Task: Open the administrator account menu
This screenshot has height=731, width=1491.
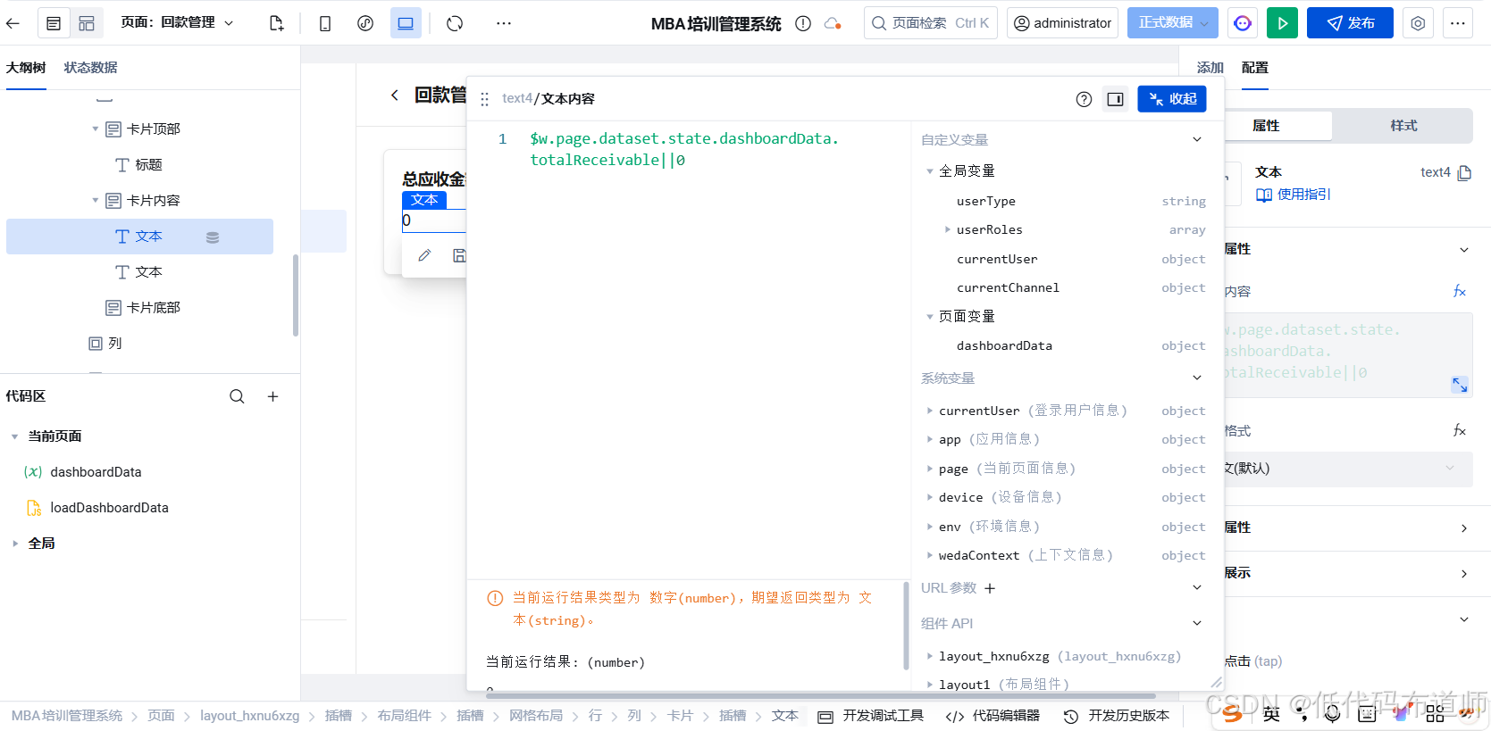Action: click(1063, 23)
